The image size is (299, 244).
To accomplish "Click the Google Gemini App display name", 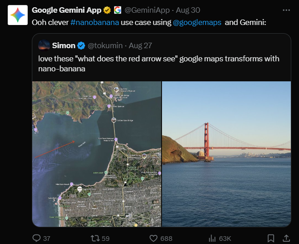I will (x=67, y=10).
